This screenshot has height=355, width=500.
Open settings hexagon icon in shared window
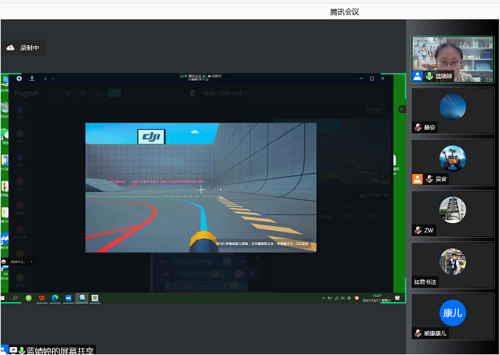19,78
